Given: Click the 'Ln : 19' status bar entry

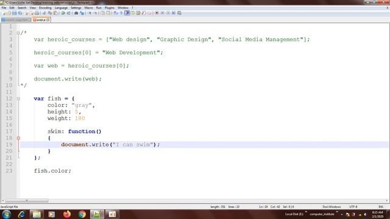Looking at the screenshot, I should (263, 207).
